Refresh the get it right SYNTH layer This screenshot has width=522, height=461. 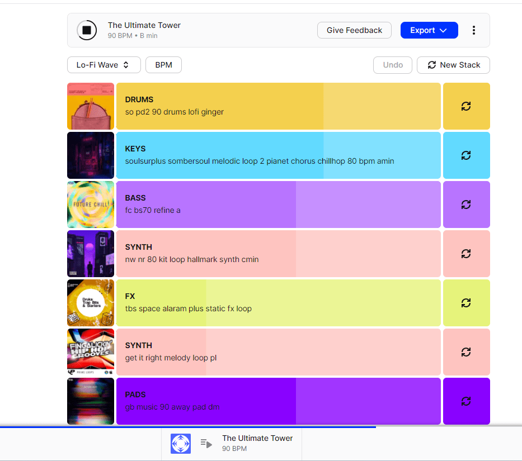[467, 352]
